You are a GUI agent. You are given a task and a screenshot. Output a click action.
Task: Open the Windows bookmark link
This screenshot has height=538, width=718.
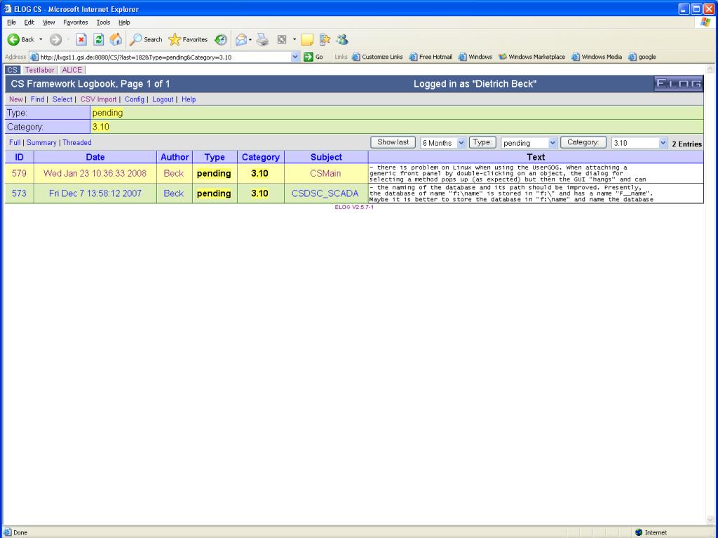475,57
